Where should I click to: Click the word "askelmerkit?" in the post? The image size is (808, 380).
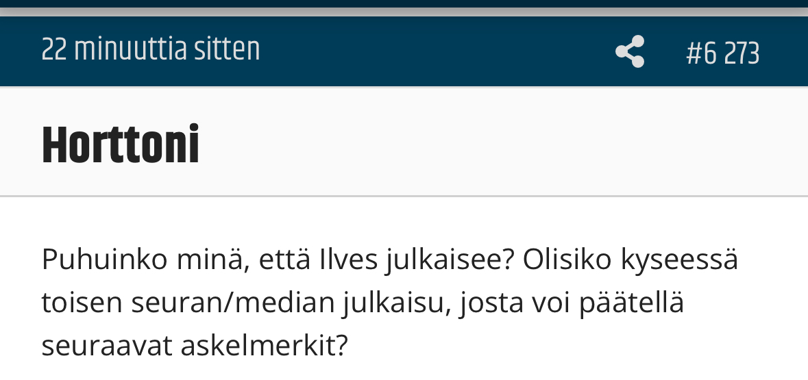click(x=265, y=346)
